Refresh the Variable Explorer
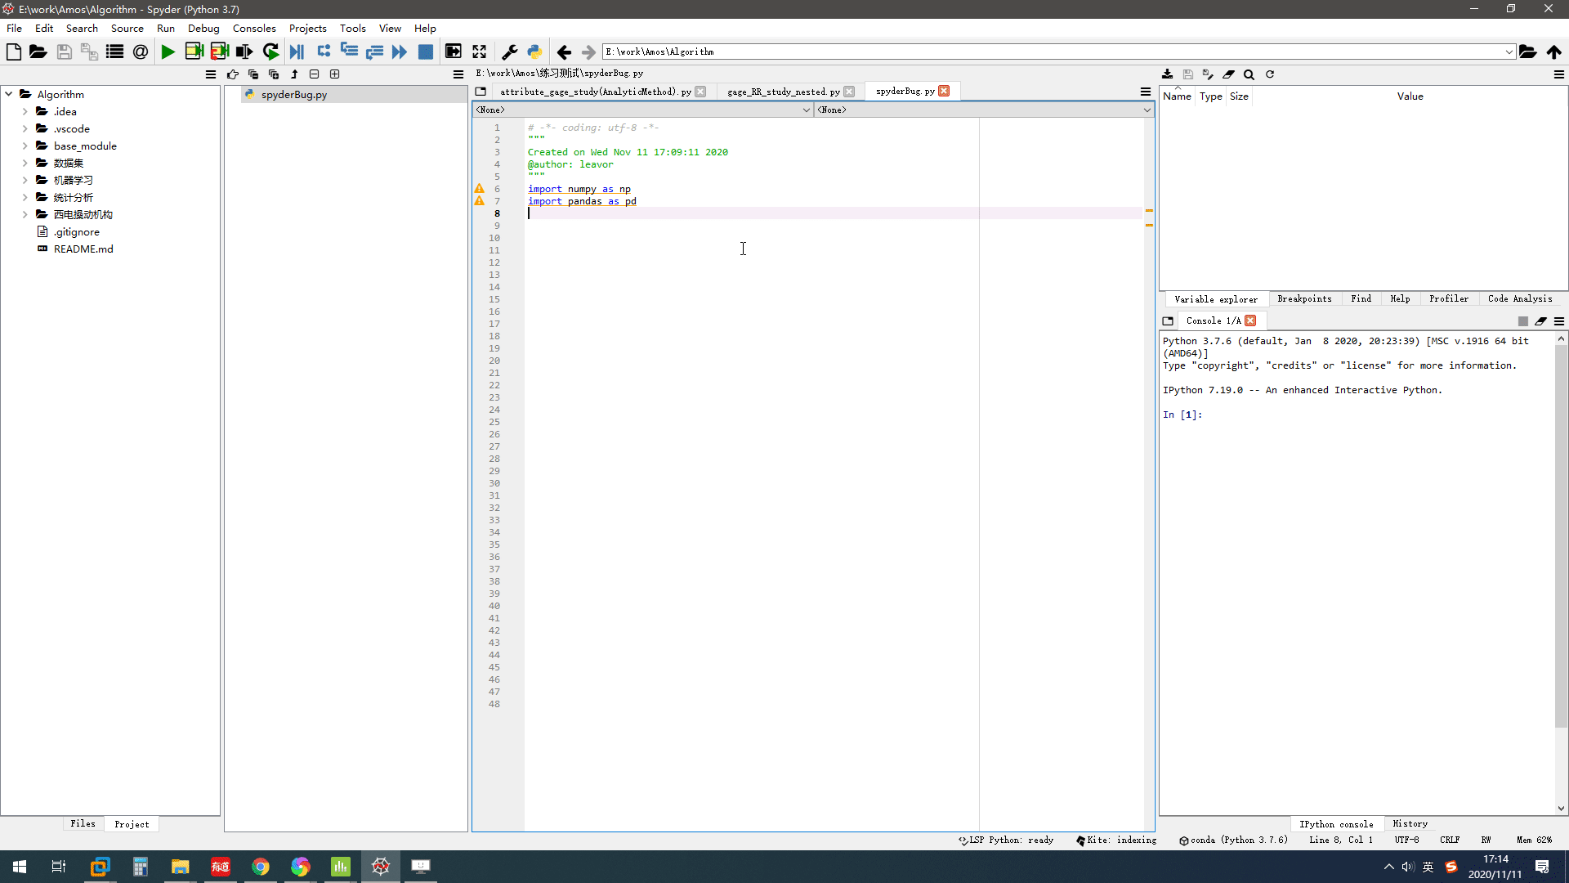 pyautogui.click(x=1272, y=74)
